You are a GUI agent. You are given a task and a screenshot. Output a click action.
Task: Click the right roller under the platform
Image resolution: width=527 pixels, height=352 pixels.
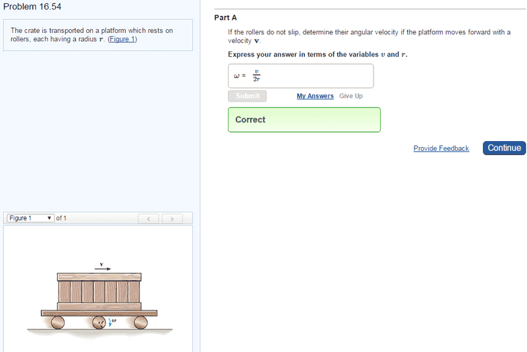point(140,322)
